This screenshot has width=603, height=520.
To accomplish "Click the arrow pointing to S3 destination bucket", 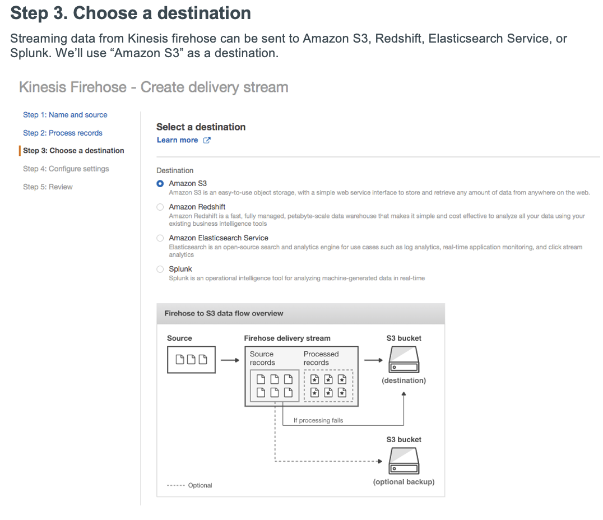I will (373, 360).
